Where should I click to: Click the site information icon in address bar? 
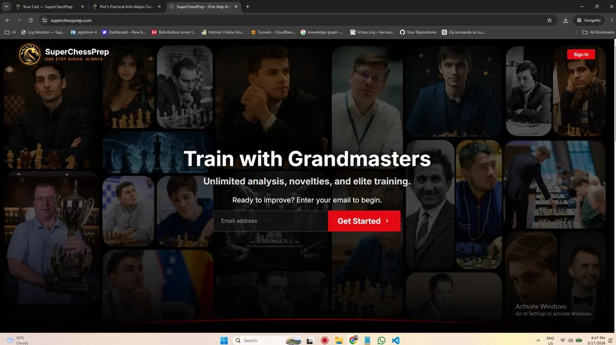(44, 20)
